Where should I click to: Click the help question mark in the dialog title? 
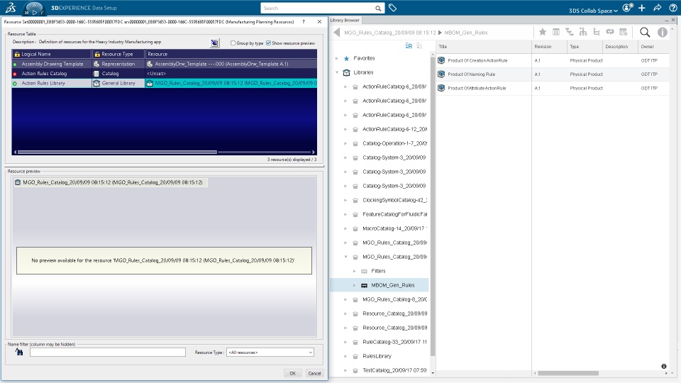tap(304, 22)
